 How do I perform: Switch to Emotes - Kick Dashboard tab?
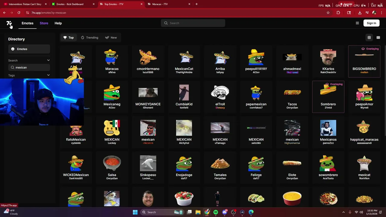pyautogui.click(x=72, y=4)
